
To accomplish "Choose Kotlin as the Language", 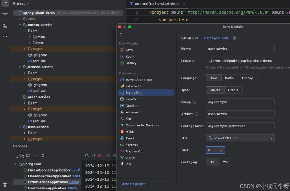I will click(x=229, y=78).
